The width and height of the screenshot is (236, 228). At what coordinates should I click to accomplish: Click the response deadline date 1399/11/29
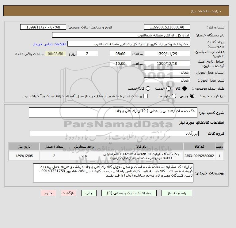[167, 54]
